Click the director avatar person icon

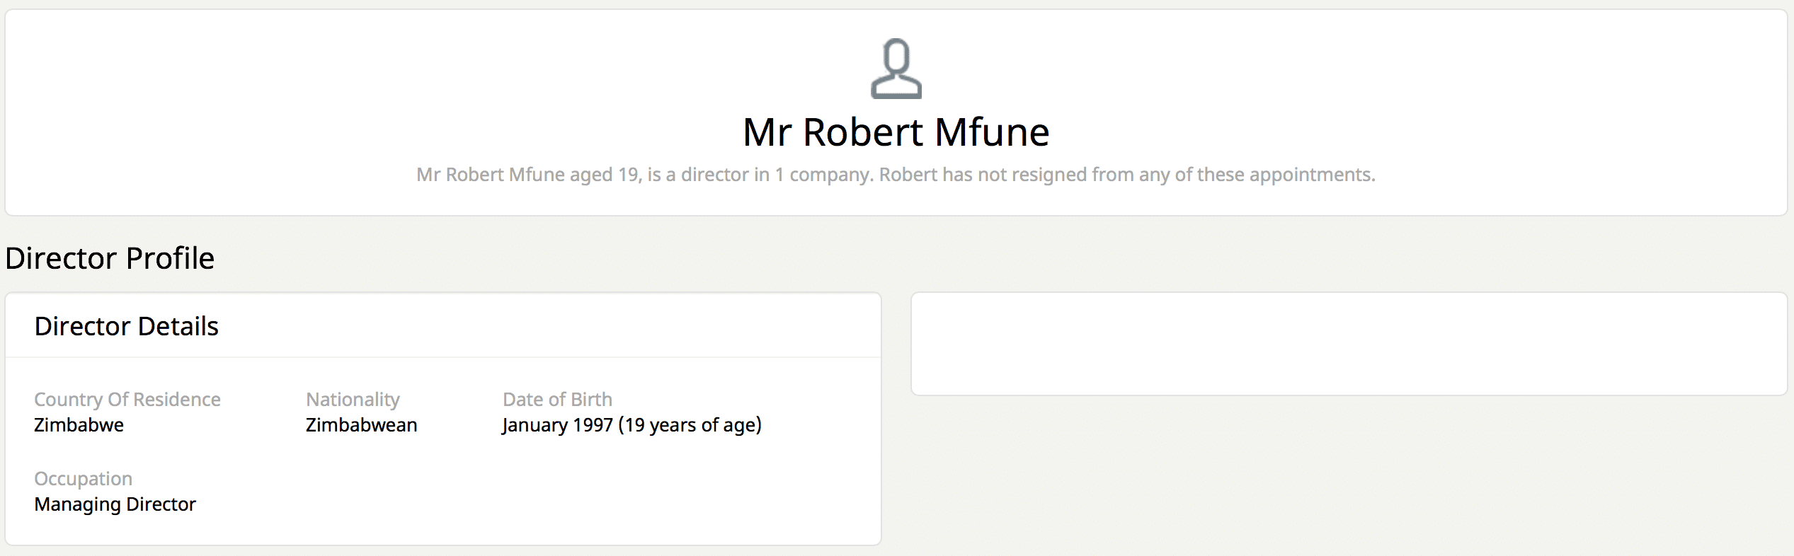pyautogui.click(x=896, y=69)
